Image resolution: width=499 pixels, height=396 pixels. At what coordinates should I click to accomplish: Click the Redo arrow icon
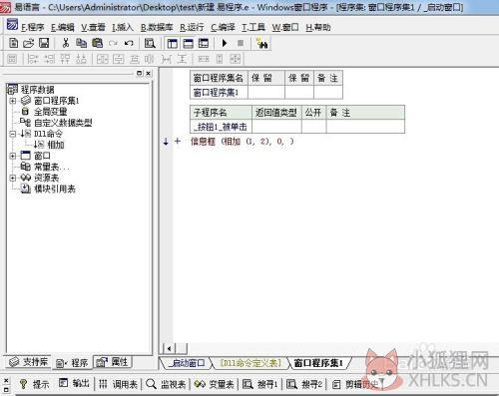(x=113, y=43)
